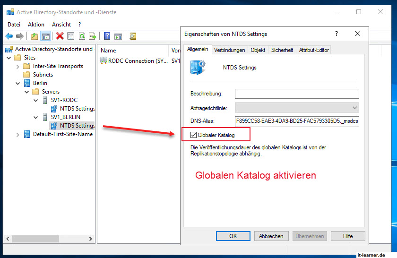The image size is (397, 258).
Task: Select the Default-First-Site-Name label
Action: coord(63,134)
